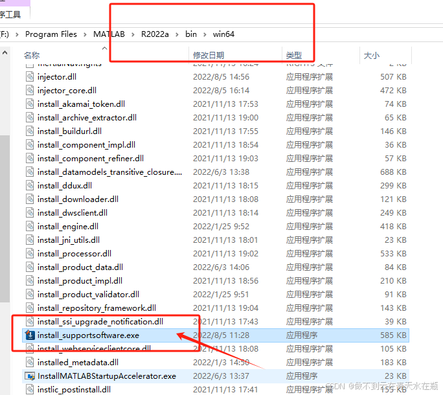443x395 pixels.
Task: Navigate to R2022a folder in address bar
Action: [x=155, y=34]
